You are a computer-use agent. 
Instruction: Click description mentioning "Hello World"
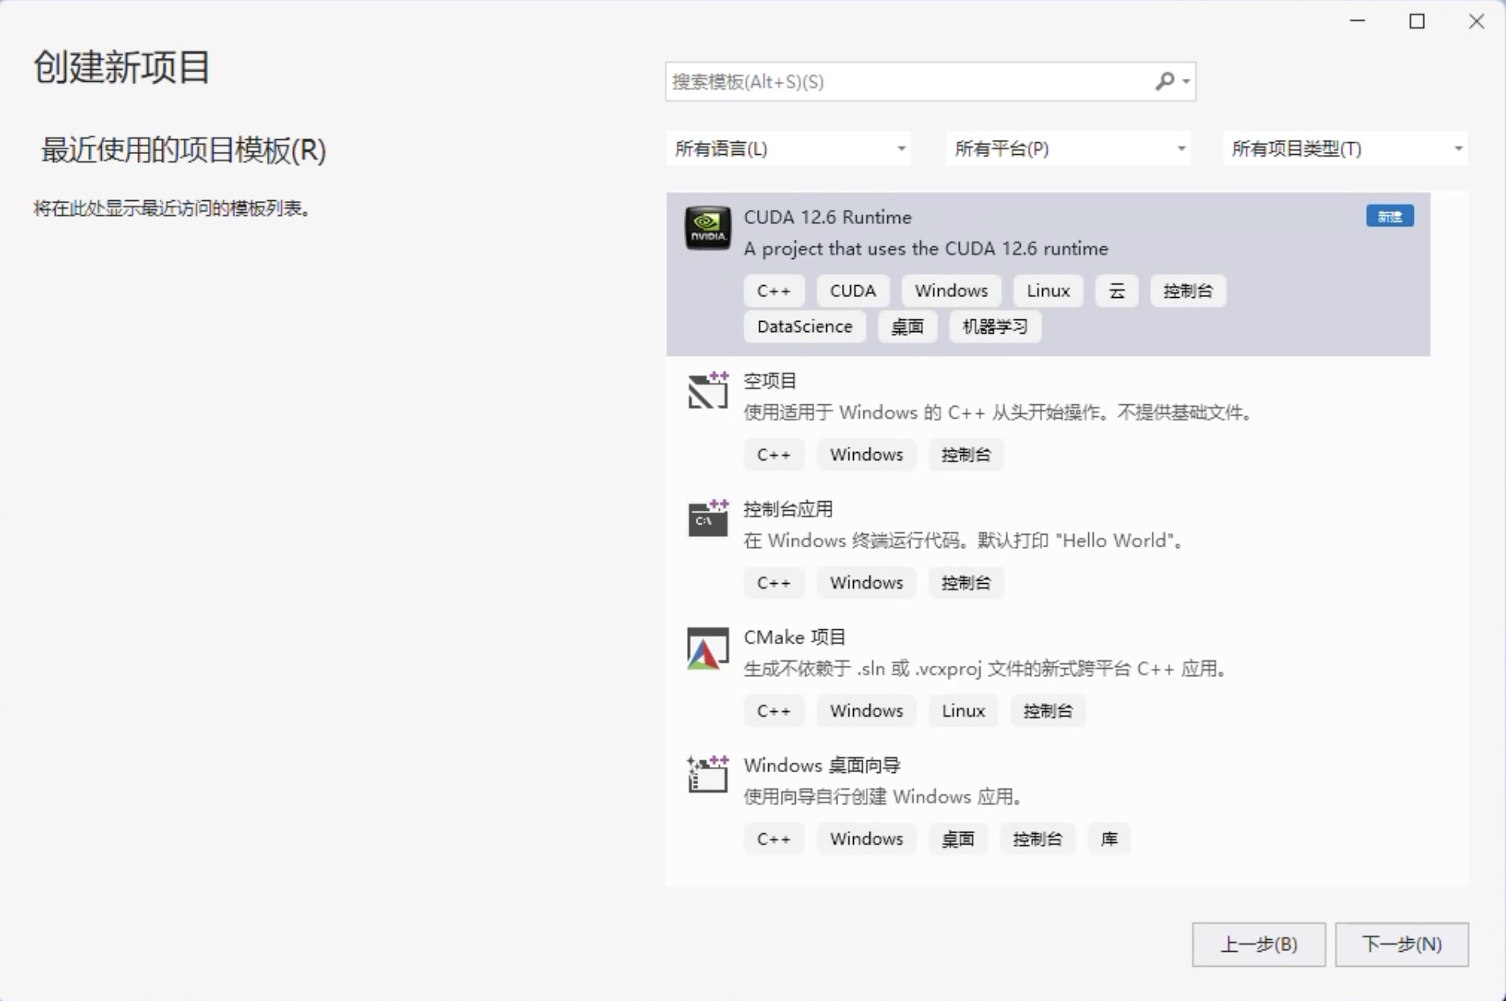click(x=965, y=540)
